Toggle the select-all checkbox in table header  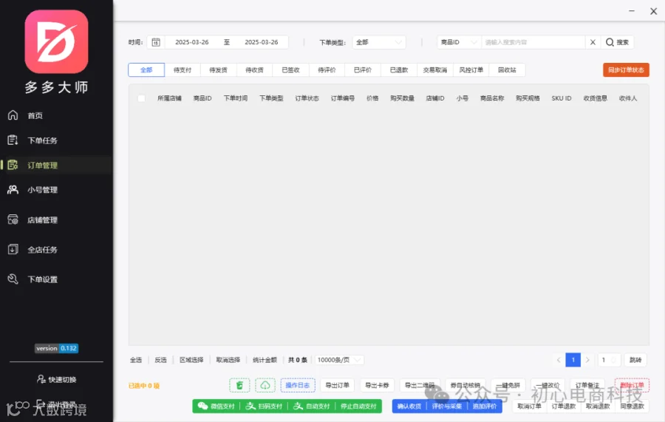(x=142, y=98)
